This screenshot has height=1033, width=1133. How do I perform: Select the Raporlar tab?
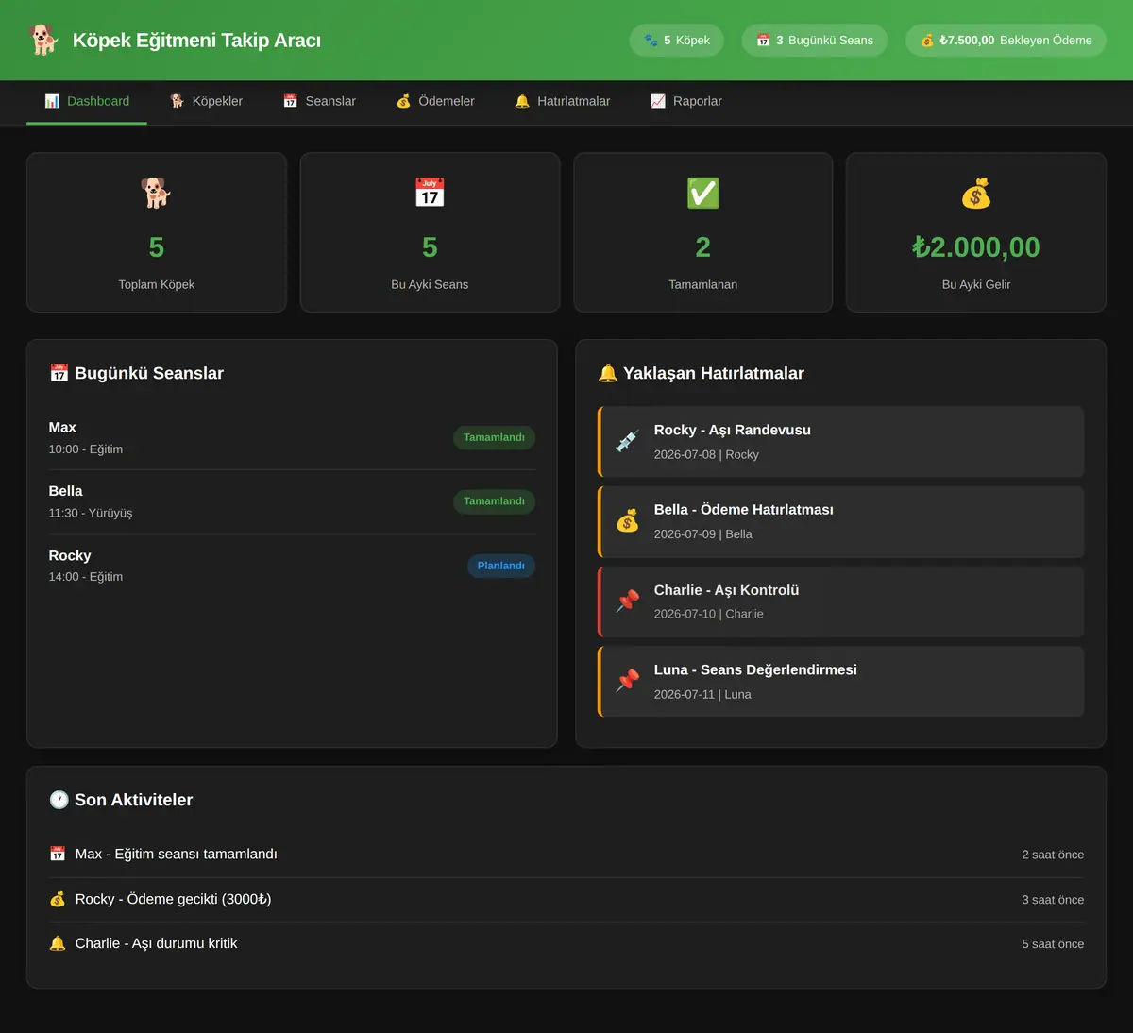pyautogui.click(x=686, y=101)
